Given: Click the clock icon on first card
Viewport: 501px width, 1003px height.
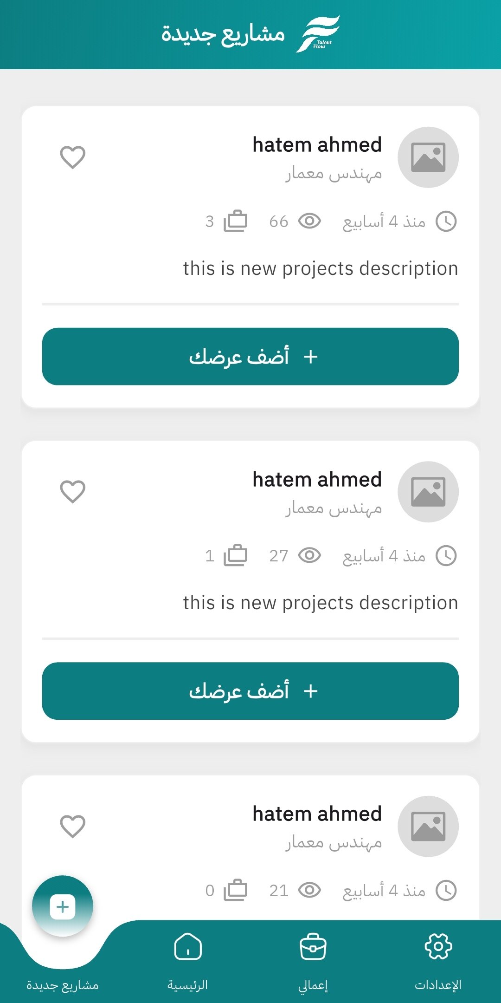Looking at the screenshot, I should click(x=446, y=221).
